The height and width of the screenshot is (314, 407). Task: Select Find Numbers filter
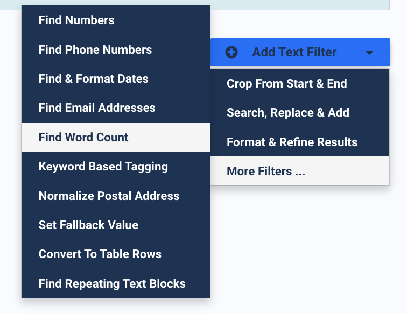click(116, 20)
